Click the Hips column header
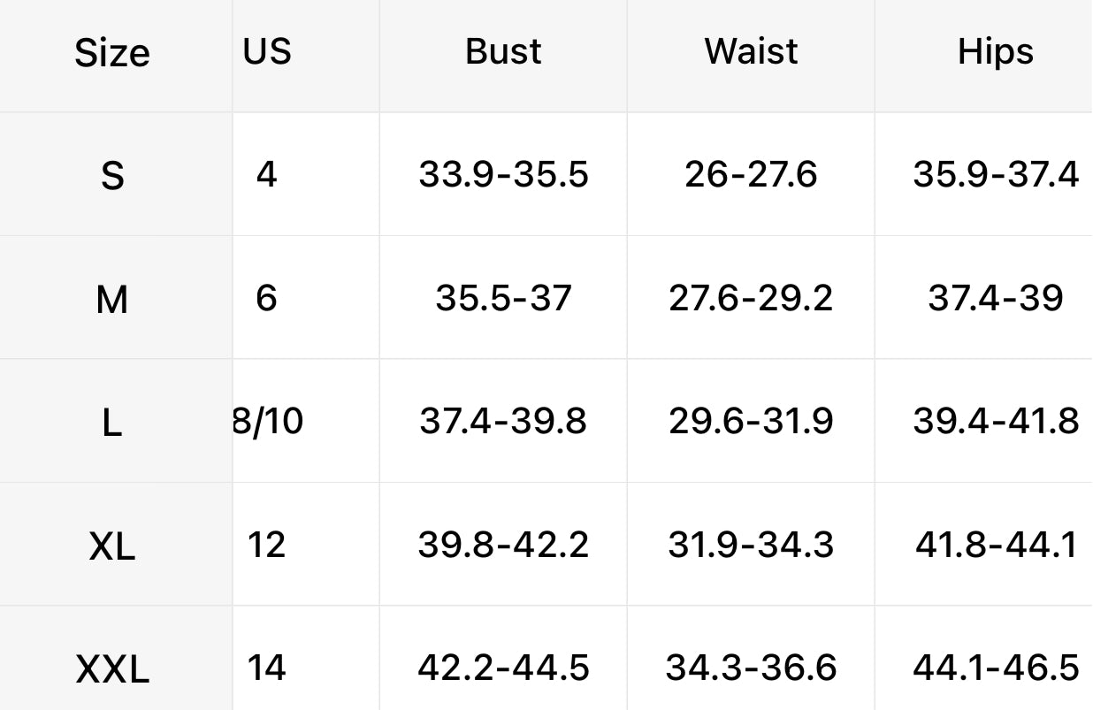1093x710 pixels. pos(995,51)
